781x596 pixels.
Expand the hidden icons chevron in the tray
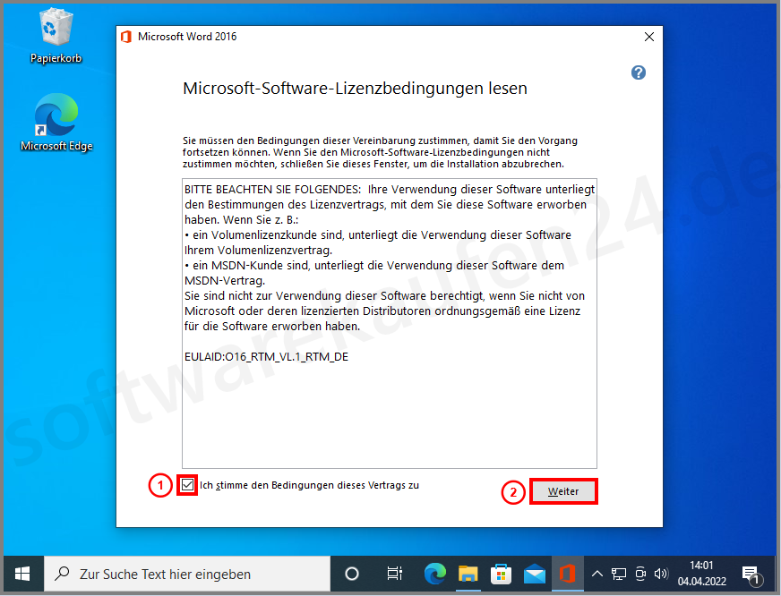click(x=596, y=574)
